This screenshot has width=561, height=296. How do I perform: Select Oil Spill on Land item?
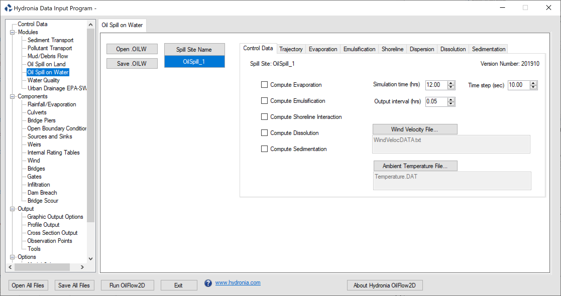point(46,64)
